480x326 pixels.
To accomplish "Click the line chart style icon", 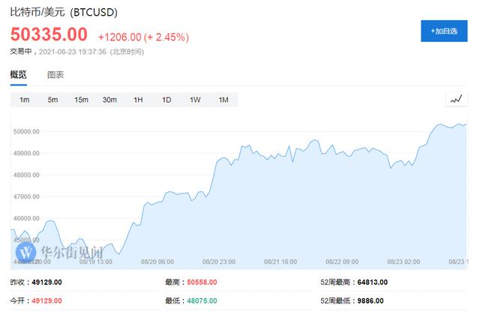I will pos(456,100).
